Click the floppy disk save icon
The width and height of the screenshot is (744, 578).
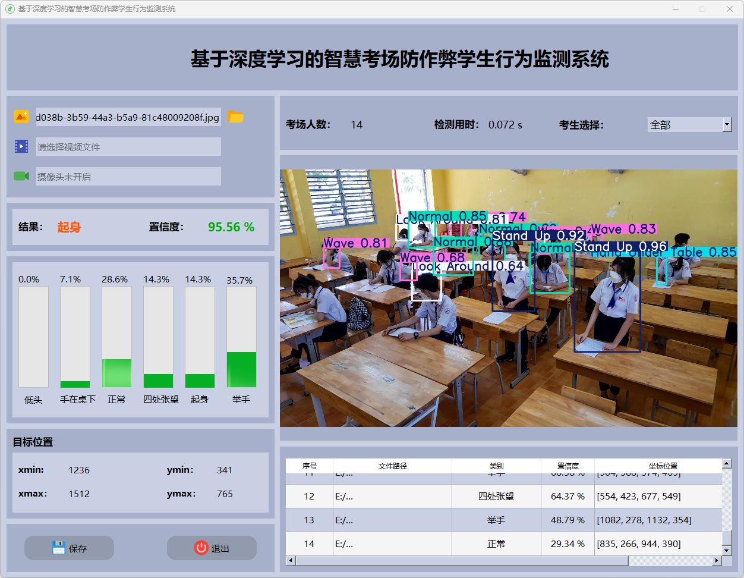coord(58,548)
